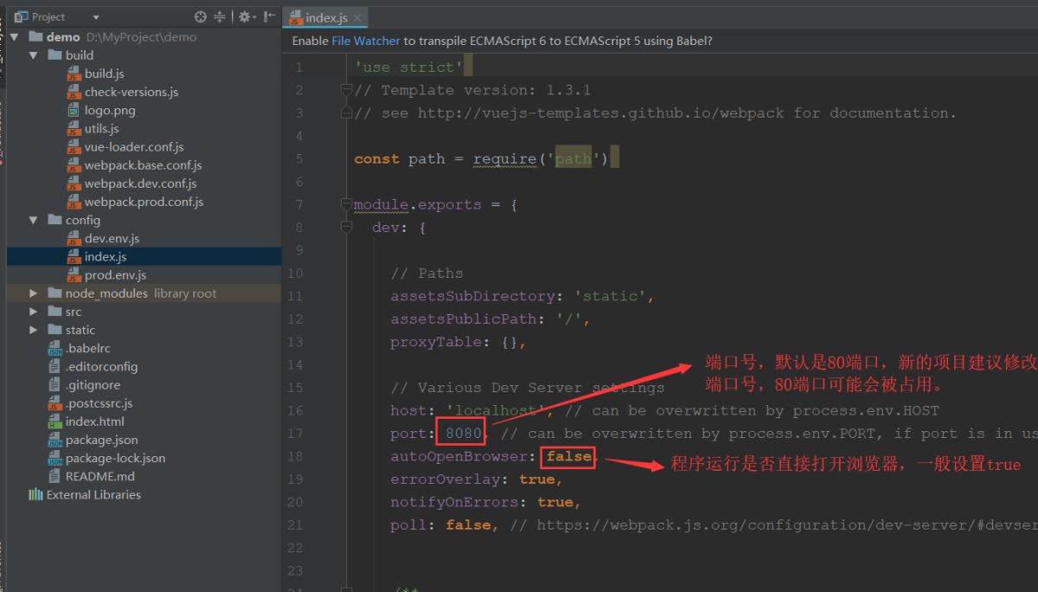This screenshot has height=592, width=1038.
Task: Select dev.env.js in config folder
Action: 112,238
